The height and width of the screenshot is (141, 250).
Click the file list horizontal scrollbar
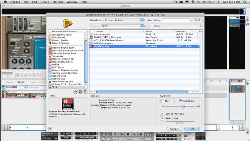(x=142, y=92)
